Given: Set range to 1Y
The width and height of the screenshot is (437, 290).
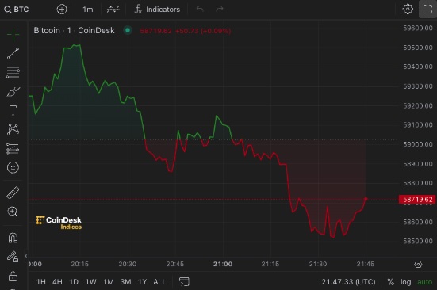Looking at the screenshot, I should point(142,282).
